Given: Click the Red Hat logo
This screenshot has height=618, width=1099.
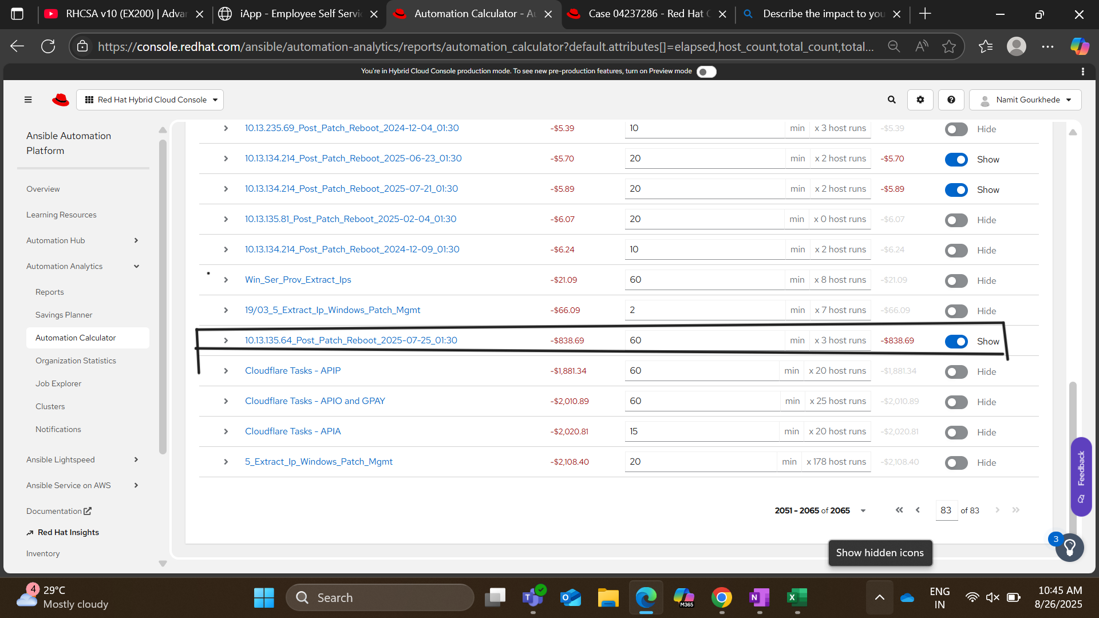Looking at the screenshot, I should 60,100.
